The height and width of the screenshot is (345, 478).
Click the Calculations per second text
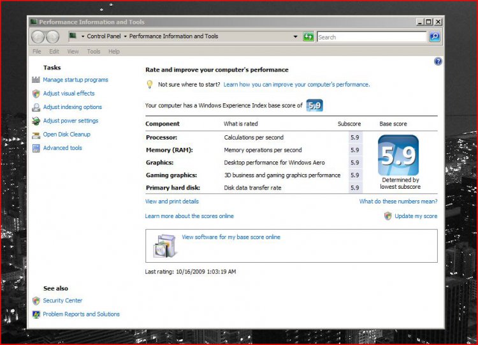254,138
